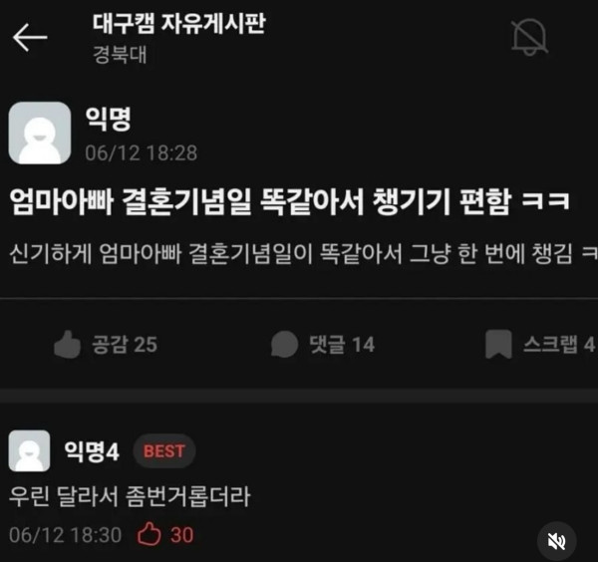Image resolution: width=598 pixels, height=562 pixels.
Task: Tap the post body text starting with 신기하게
Action: [x=303, y=253]
